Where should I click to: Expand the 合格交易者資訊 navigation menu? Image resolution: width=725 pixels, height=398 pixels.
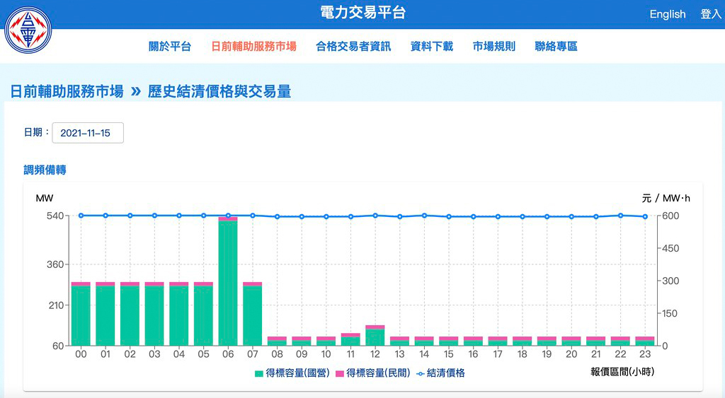(x=353, y=47)
